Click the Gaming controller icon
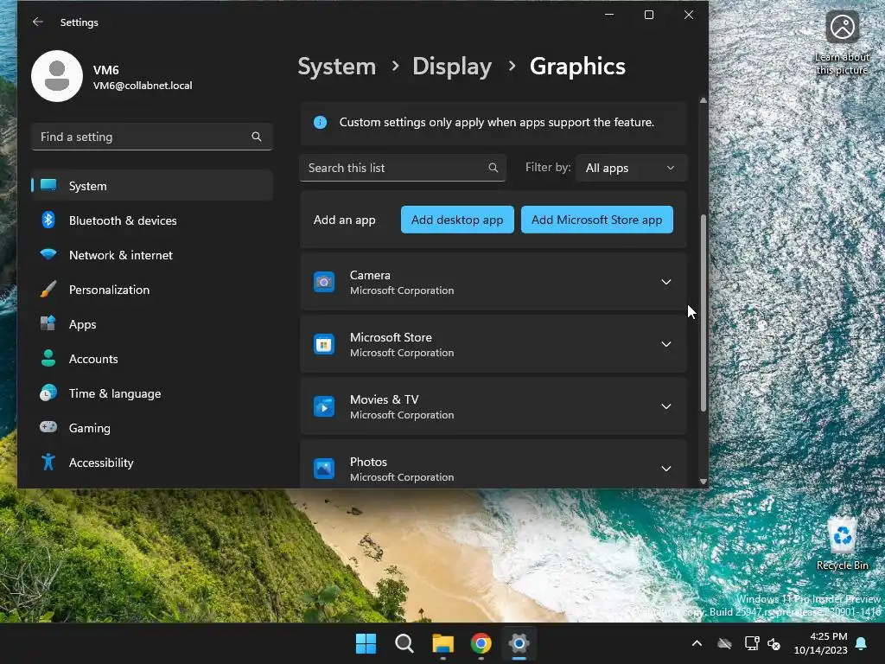Screen dimensions: 885x664 click(x=48, y=427)
